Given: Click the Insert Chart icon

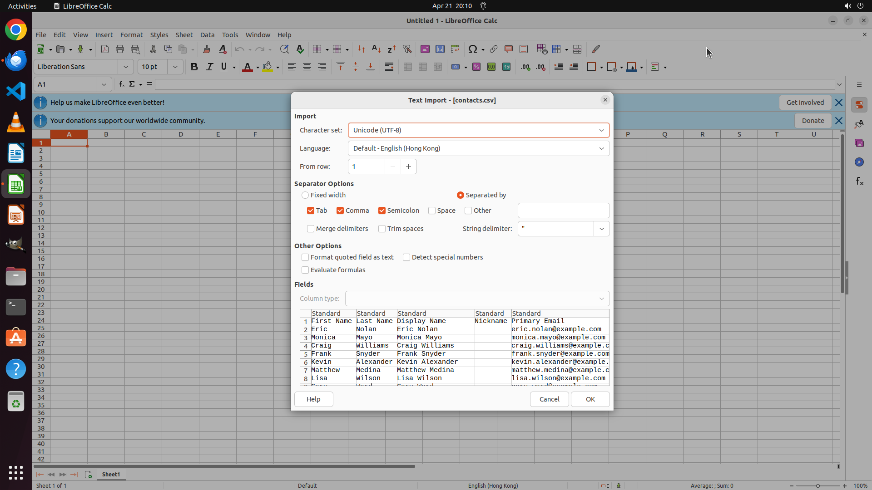Looking at the screenshot, I should click(x=440, y=49).
